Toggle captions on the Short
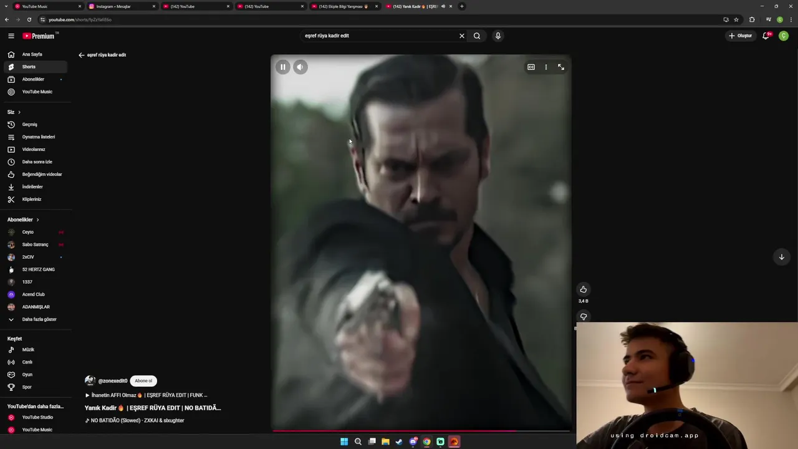 531,67
